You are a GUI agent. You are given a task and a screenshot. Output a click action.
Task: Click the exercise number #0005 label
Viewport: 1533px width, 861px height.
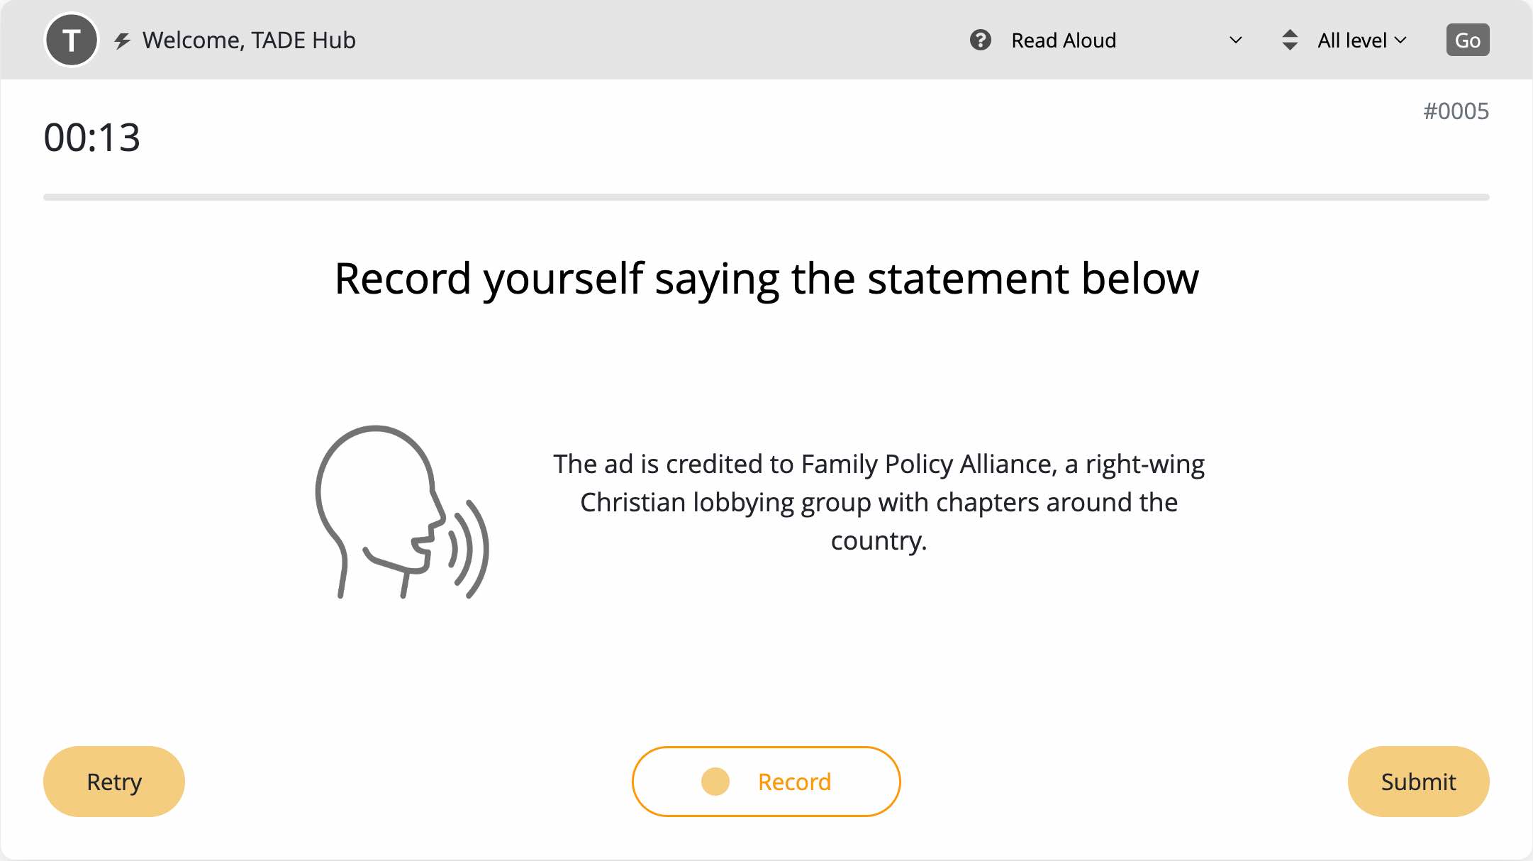[1455, 111]
